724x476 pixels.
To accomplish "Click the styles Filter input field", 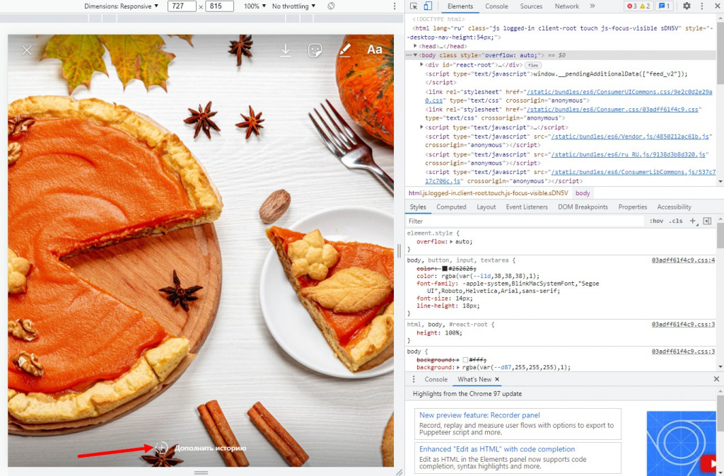I will [525, 221].
